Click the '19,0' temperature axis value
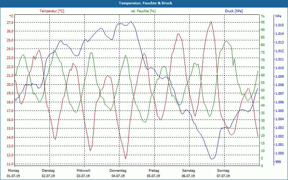288x180 pixels. click(x=10, y=93)
